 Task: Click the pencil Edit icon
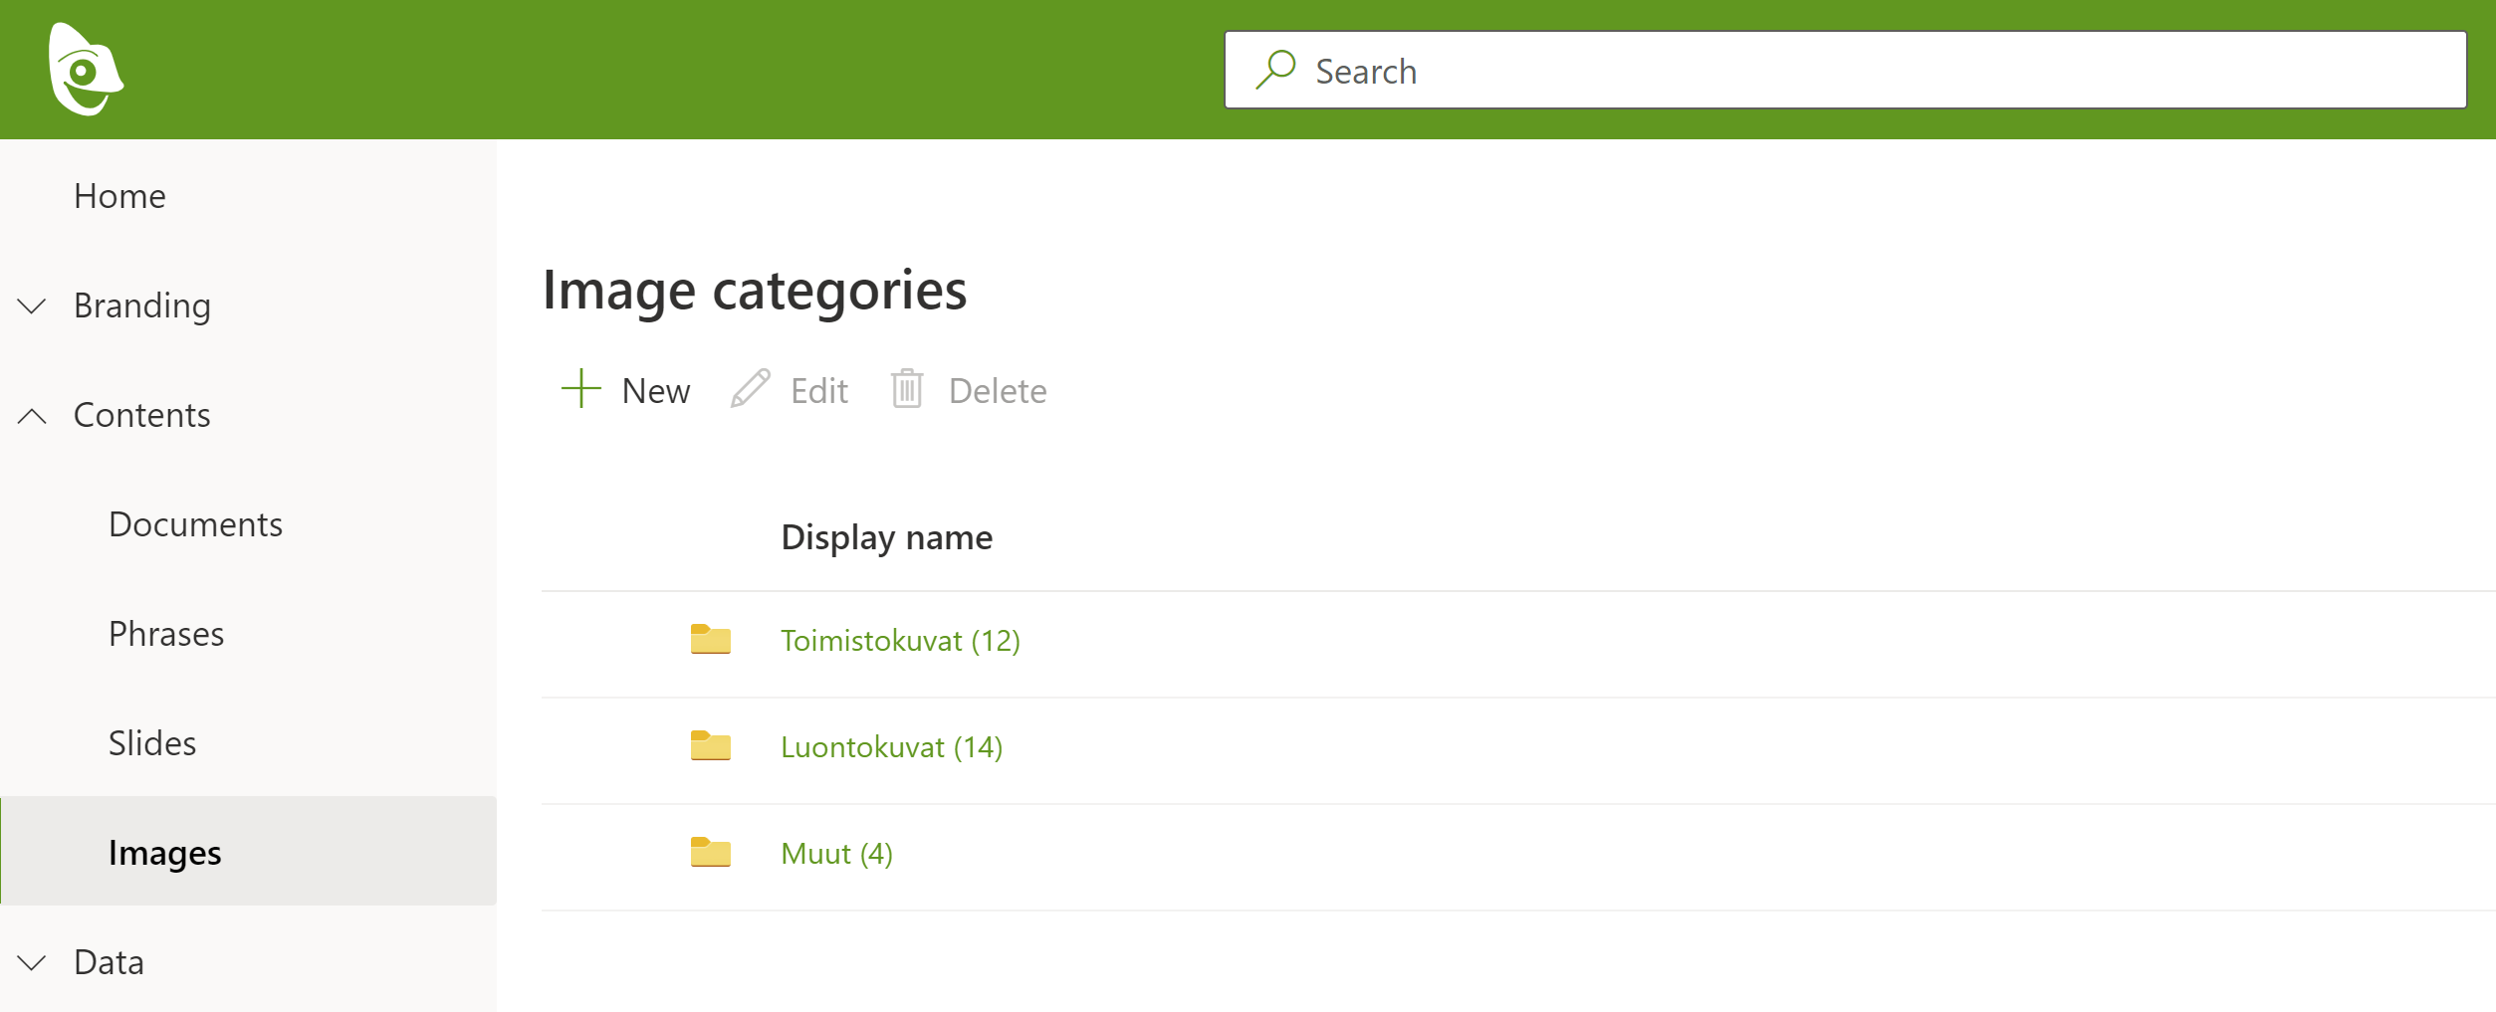751,389
